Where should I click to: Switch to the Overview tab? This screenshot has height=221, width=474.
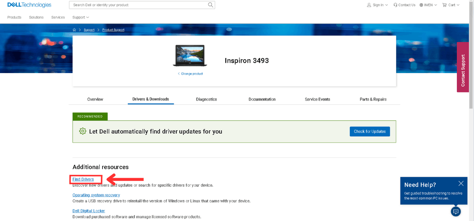(x=95, y=99)
